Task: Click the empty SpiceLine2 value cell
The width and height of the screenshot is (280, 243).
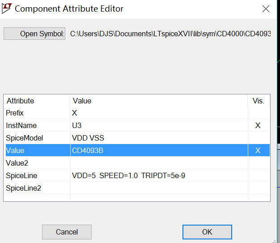Action: [159, 188]
